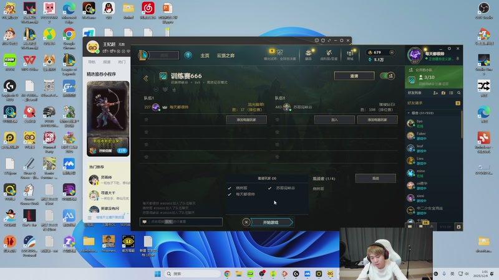Open the 藏品 collection icon
Viewport: 499px width, 280px height.
308,54
